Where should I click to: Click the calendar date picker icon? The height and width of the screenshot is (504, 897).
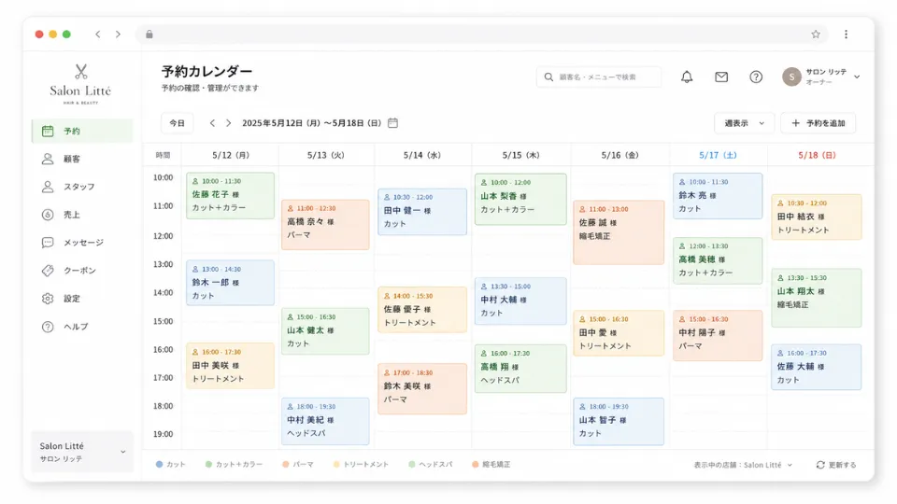pyautogui.click(x=392, y=123)
